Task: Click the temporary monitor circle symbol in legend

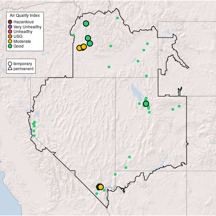Action: point(10,64)
